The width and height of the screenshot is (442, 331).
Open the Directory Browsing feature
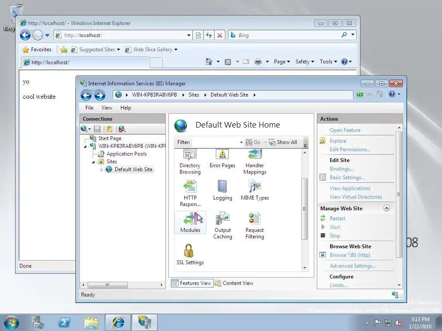coord(190,162)
